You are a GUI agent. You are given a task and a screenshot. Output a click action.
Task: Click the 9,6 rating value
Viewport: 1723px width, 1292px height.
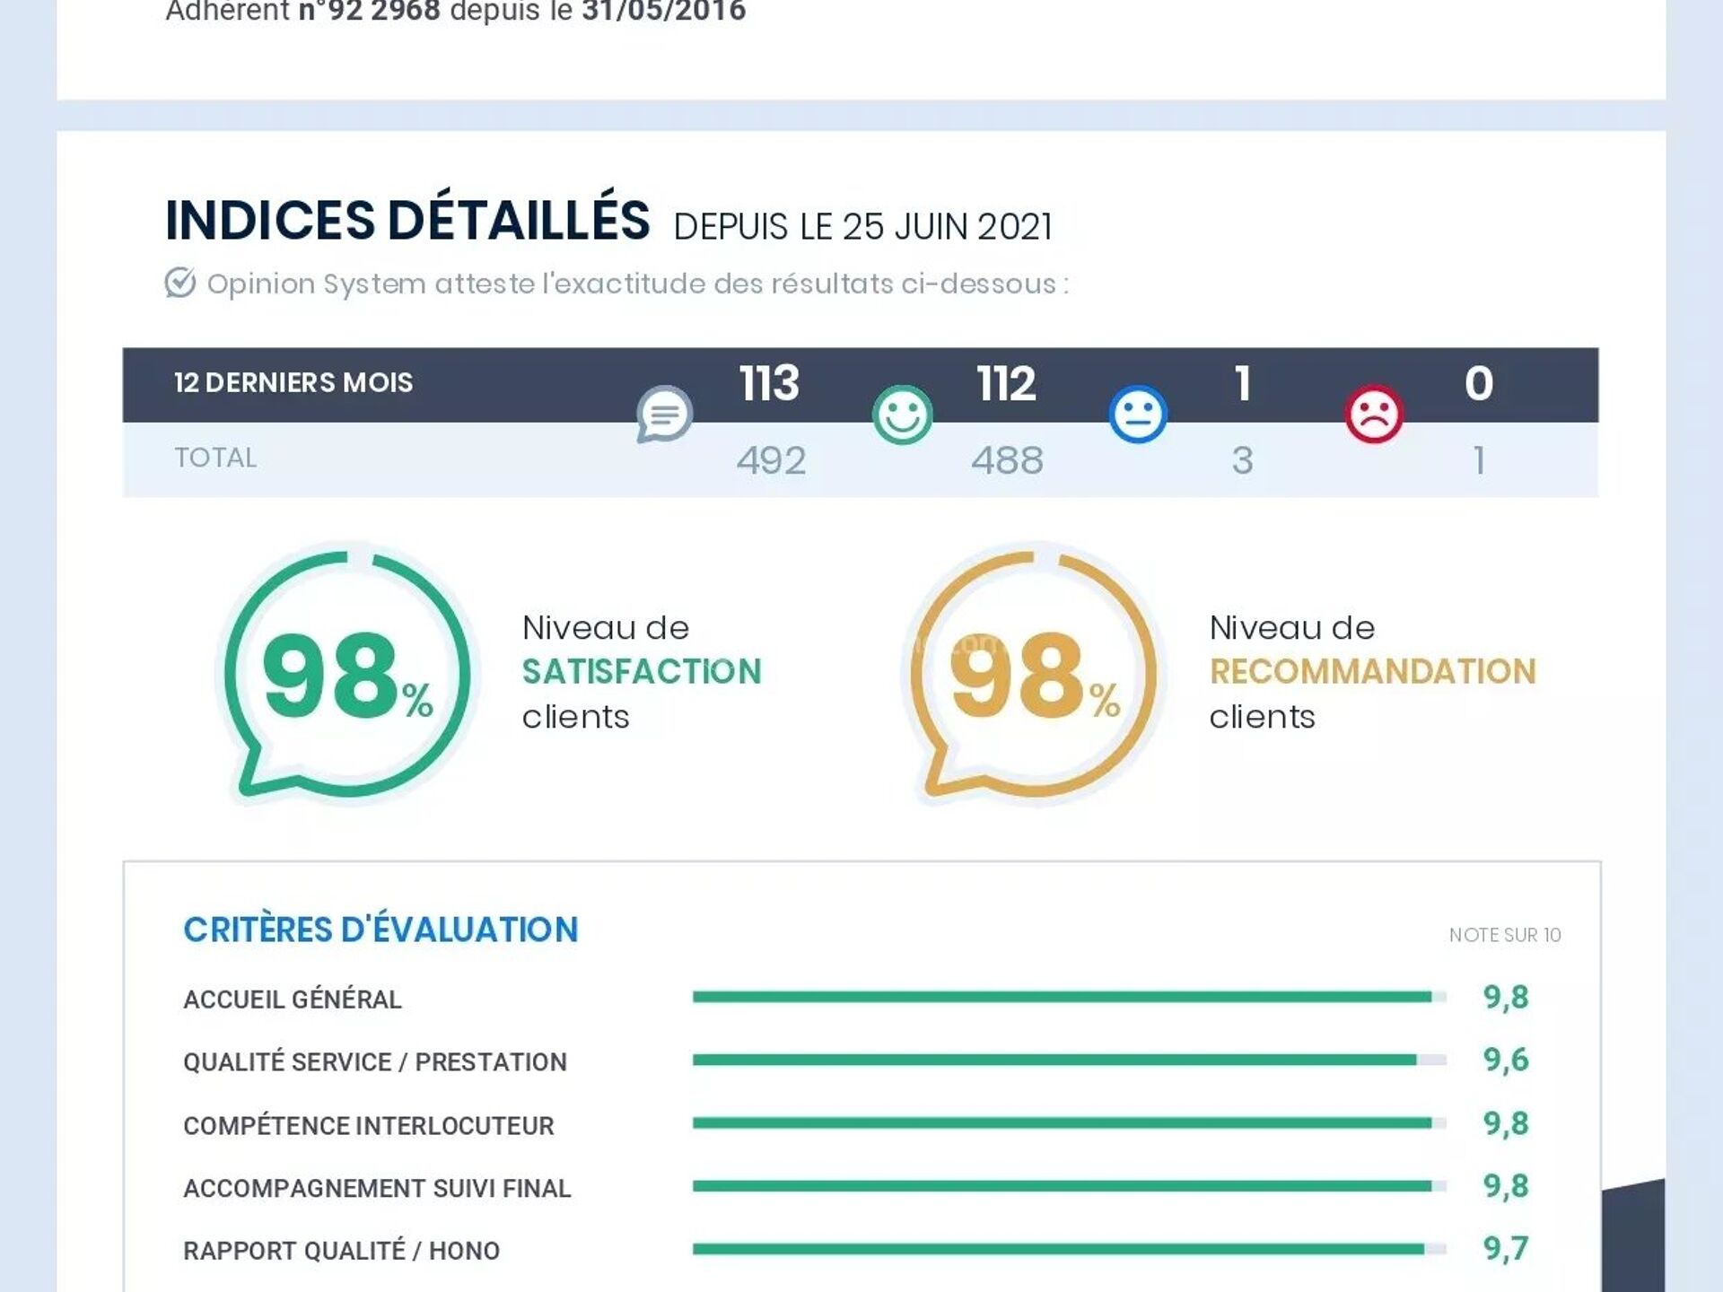coord(1505,1060)
